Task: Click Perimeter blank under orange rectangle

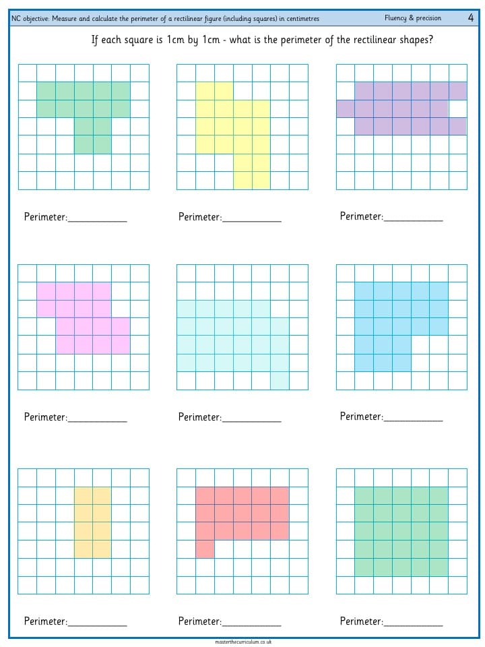Action: (x=98, y=621)
